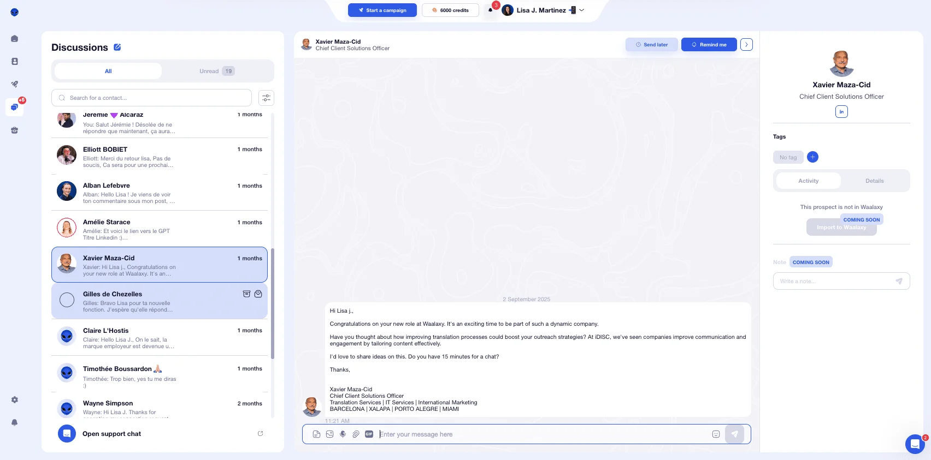931x460 pixels.
Task: Open the notifications bell in the top bar
Action: point(491,10)
